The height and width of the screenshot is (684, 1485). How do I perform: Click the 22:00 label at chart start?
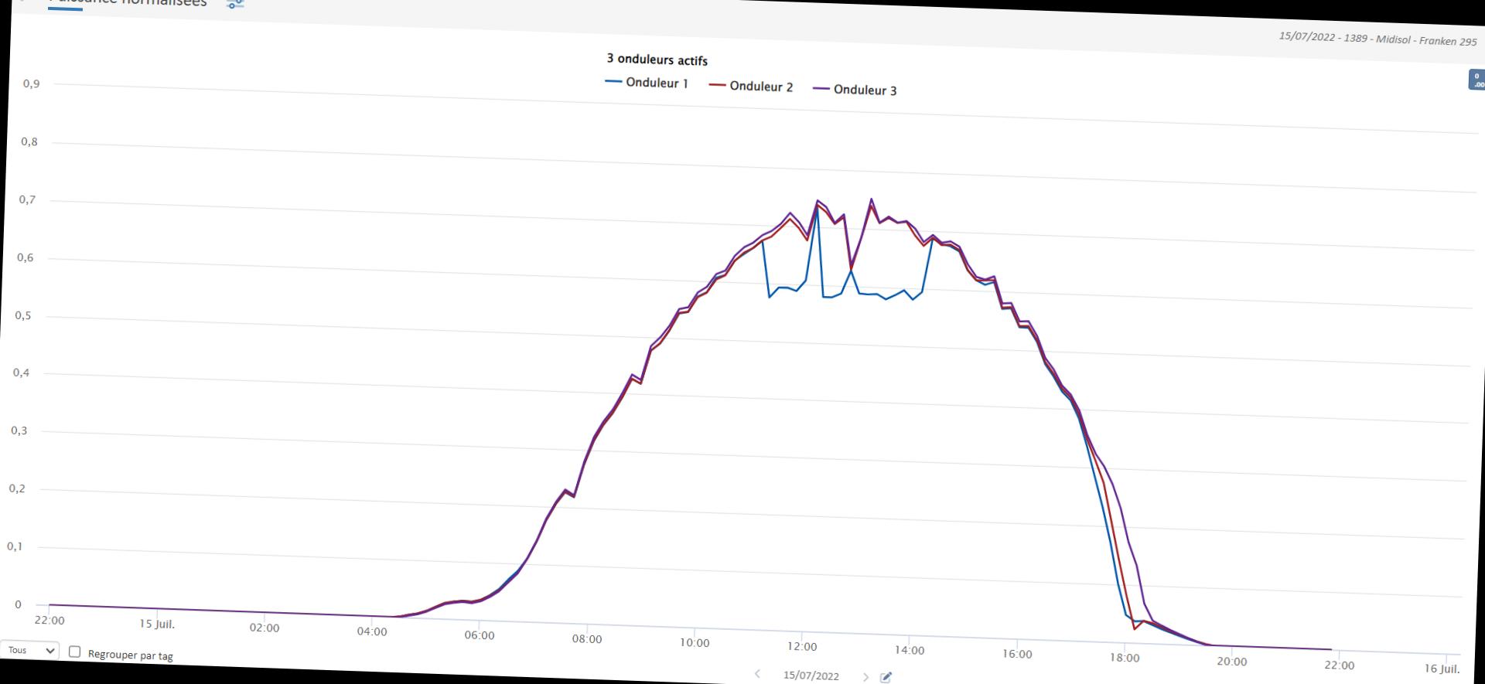coord(49,620)
